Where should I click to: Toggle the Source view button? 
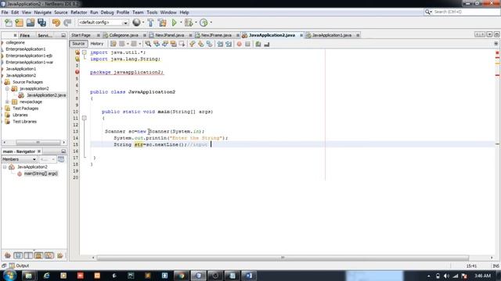78,44
